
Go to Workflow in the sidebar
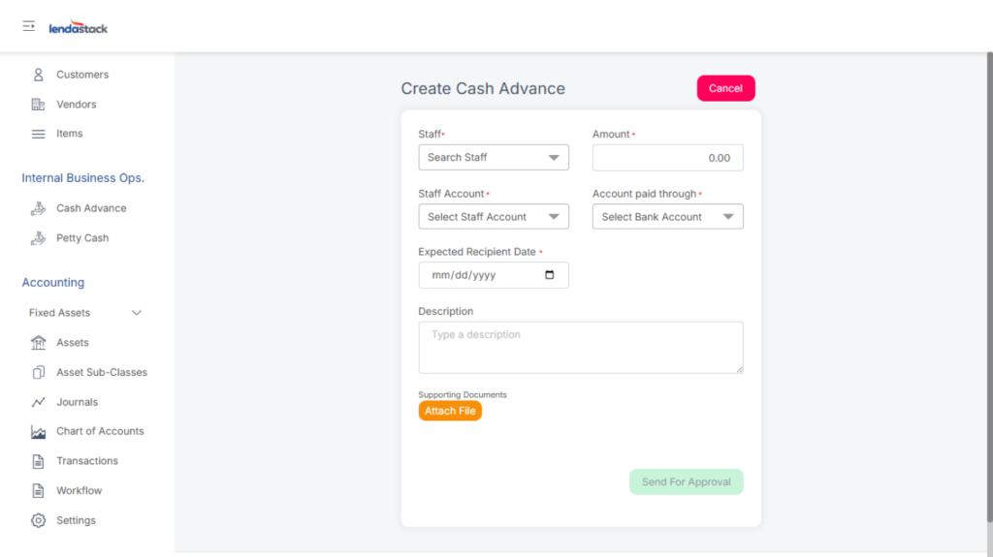79,491
